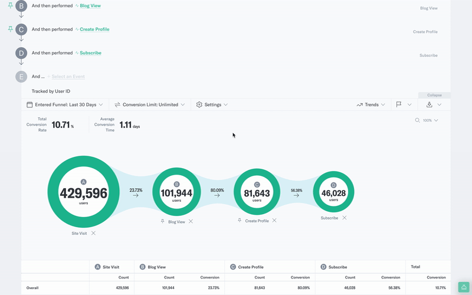Click the Total Conversion Rate 10.71 value
472x295 pixels.
[x=63, y=124]
